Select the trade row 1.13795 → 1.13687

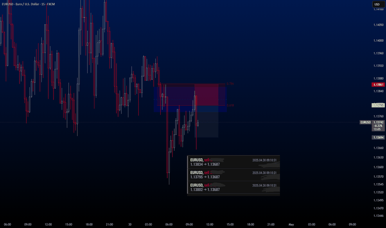point(234,175)
